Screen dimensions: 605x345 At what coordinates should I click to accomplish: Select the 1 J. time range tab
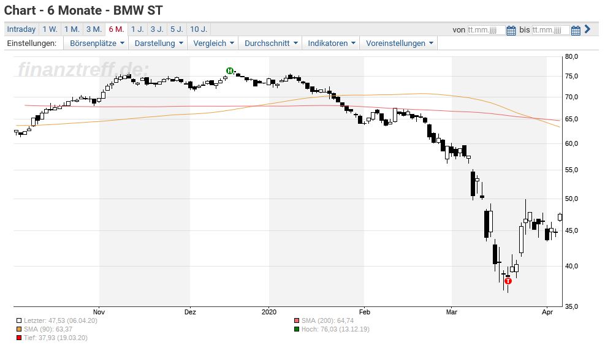pyautogui.click(x=137, y=29)
